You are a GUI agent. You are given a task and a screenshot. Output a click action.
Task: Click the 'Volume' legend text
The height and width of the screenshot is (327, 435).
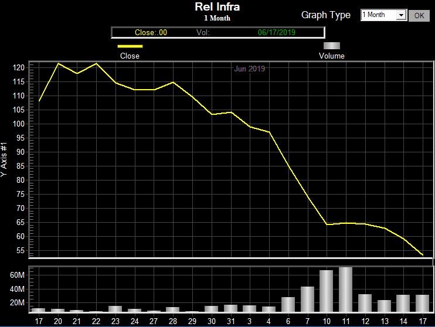click(332, 56)
